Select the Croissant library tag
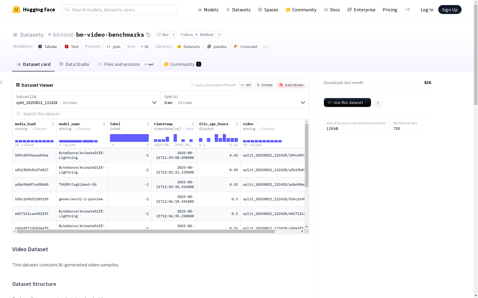The width and height of the screenshot is (478, 298). [x=246, y=46]
